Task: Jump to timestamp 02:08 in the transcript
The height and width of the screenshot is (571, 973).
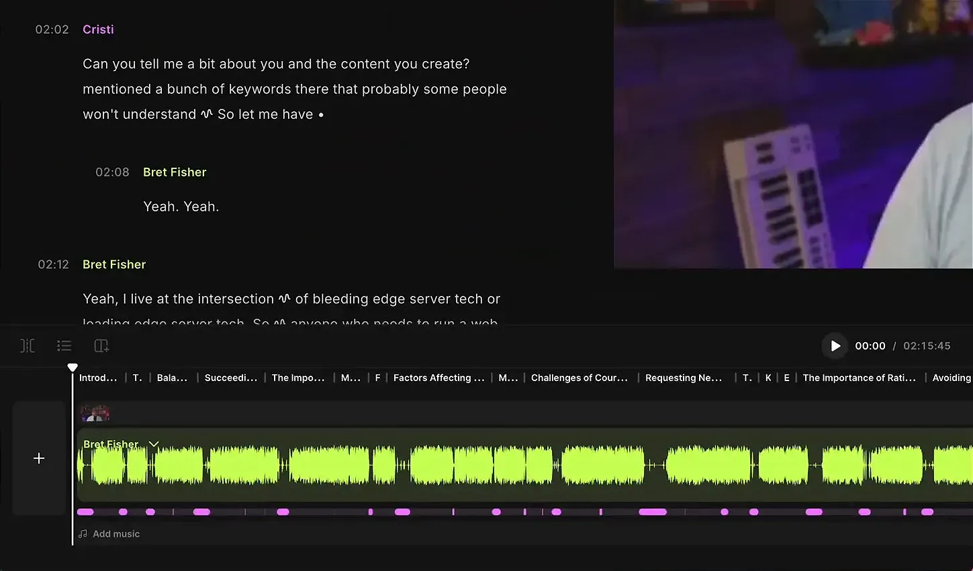Action: [x=112, y=172]
